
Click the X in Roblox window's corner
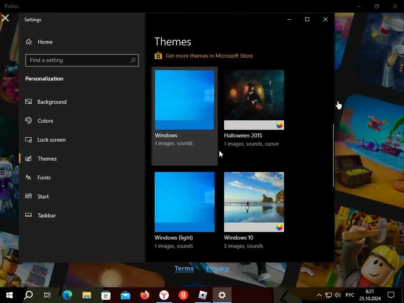6,18
